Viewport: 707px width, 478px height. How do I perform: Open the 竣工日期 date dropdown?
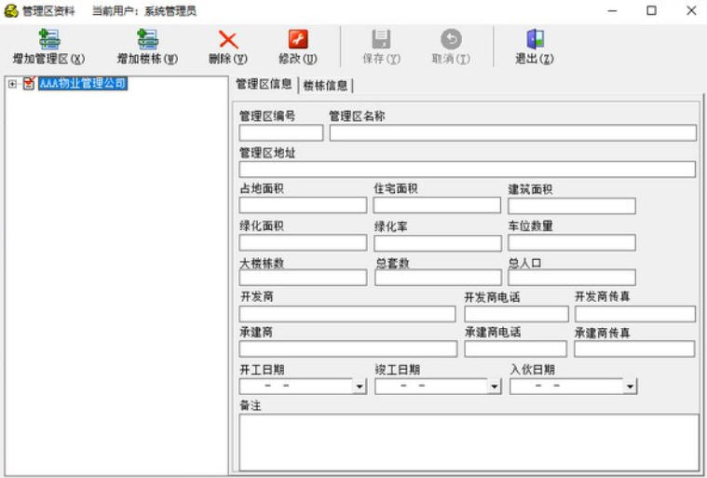coord(495,387)
